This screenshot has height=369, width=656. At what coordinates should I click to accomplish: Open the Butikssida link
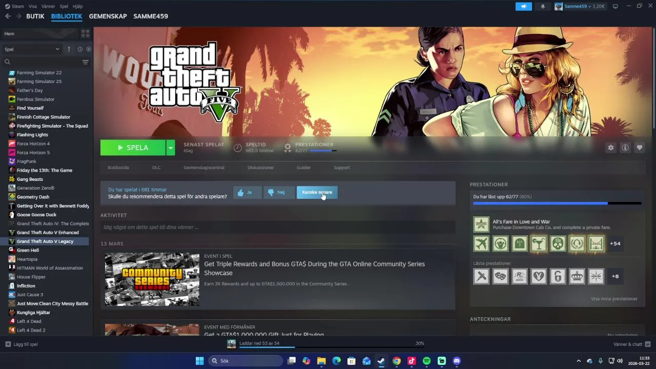click(118, 168)
